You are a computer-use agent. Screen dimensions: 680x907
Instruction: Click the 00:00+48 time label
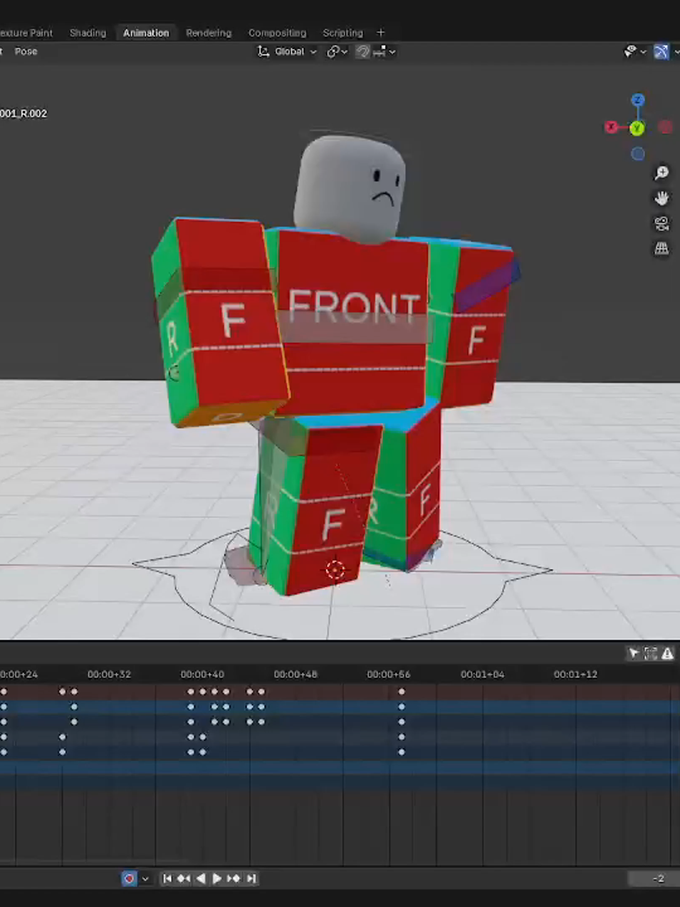pos(296,674)
